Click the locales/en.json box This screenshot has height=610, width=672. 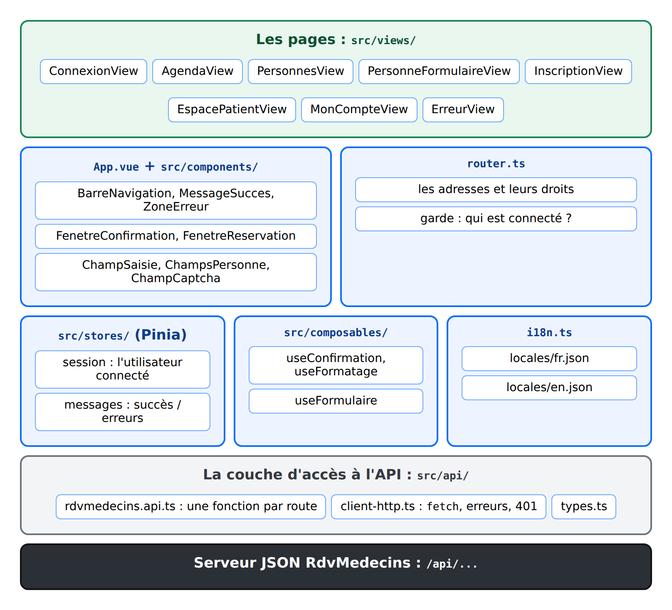point(549,388)
